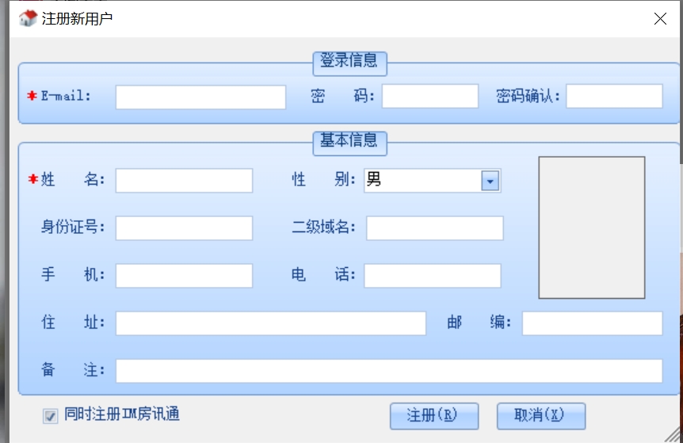Click the 同时注册IM房讯通 label text
Screen dimensions: 683x443
(122, 414)
